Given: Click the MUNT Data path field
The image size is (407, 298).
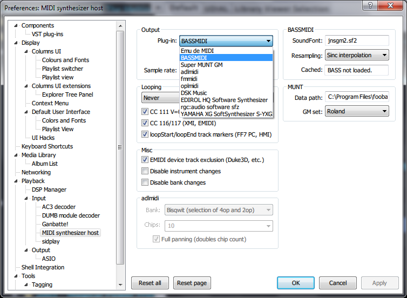Looking at the screenshot, I should 357,97.
